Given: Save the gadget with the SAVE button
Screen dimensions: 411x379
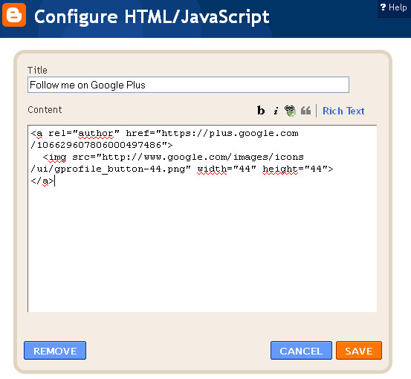Looking at the screenshot, I should click(x=359, y=351).
